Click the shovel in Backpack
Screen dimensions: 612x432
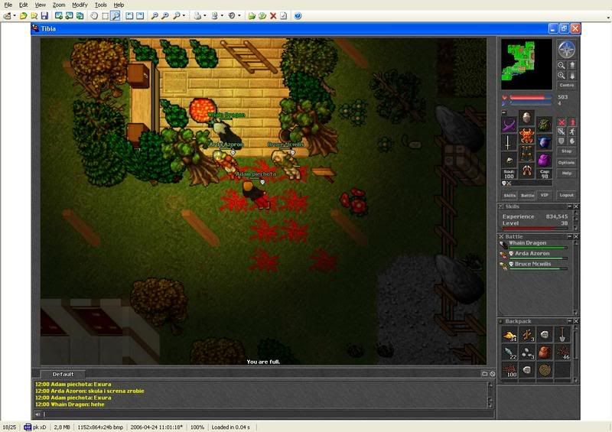click(x=562, y=334)
